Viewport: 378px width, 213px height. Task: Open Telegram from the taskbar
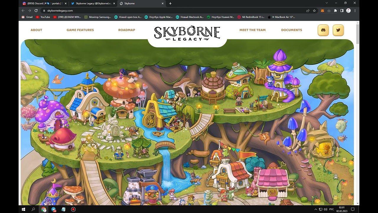(x=53, y=209)
